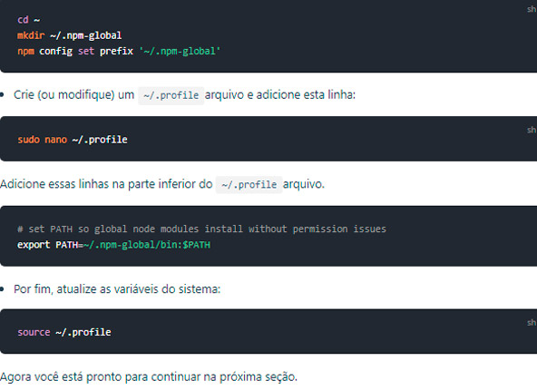Click inline ~/.profile in the 'Adicione' sentence
The width and height of the screenshot is (537, 390).
tap(249, 184)
